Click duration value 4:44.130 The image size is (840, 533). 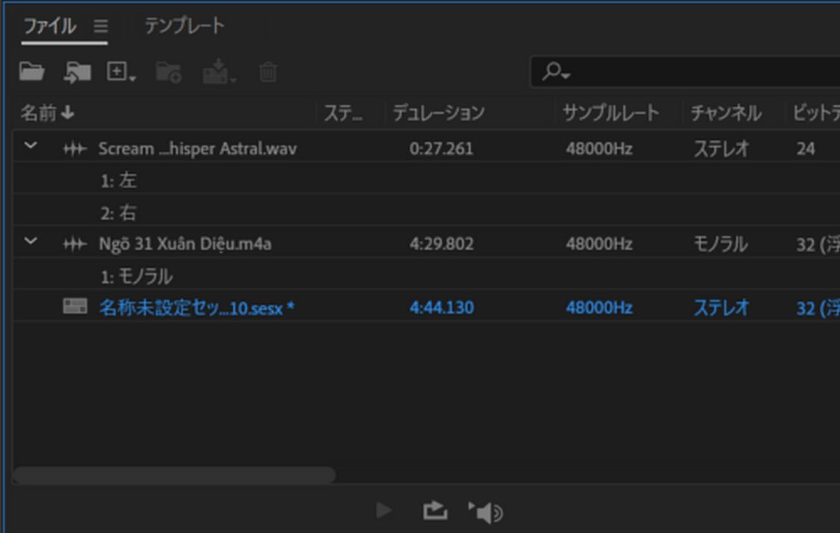pyautogui.click(x=442, y=308)
